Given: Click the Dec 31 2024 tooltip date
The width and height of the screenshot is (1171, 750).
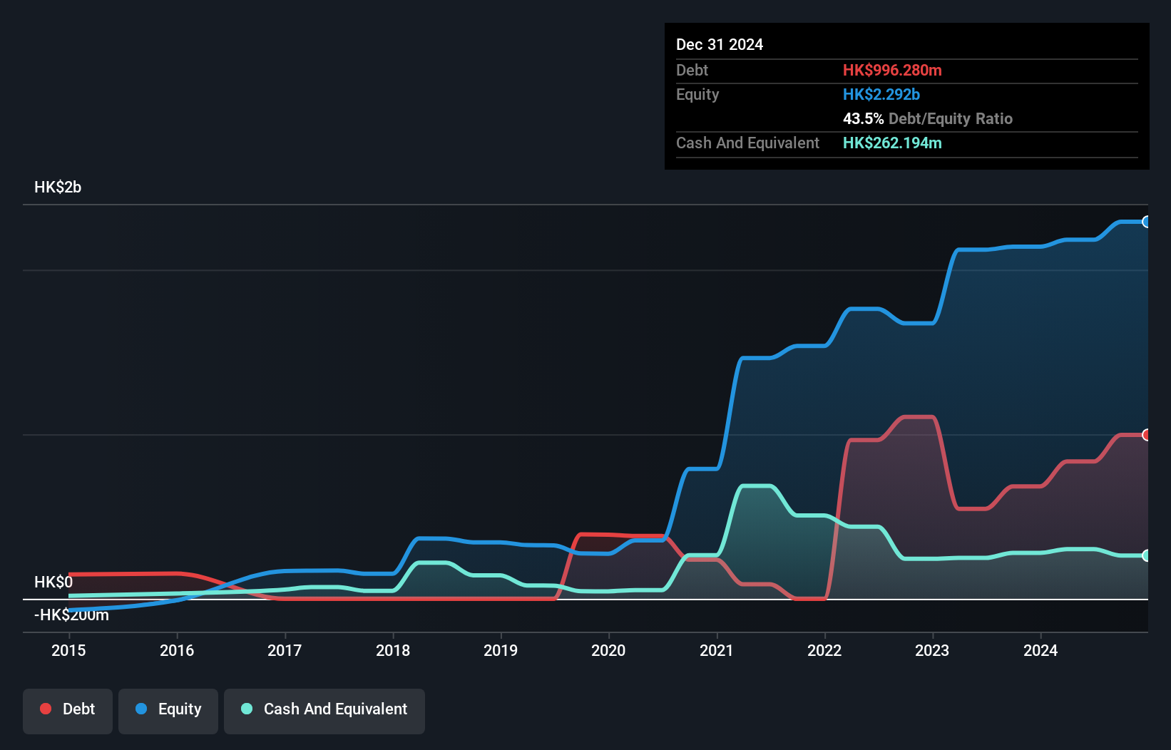Looking at the screenshot, I should pos(720,45).
